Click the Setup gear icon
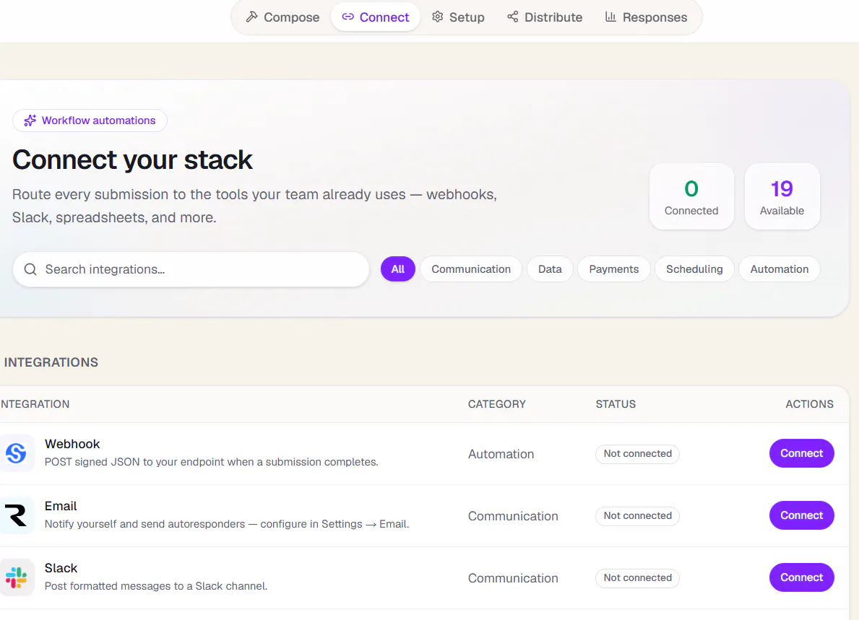 pyautogui.click(x=437, y=17)
